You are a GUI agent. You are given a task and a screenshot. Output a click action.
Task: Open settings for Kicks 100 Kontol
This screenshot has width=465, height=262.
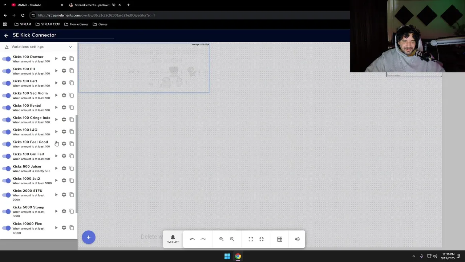[x=64, y=107]
